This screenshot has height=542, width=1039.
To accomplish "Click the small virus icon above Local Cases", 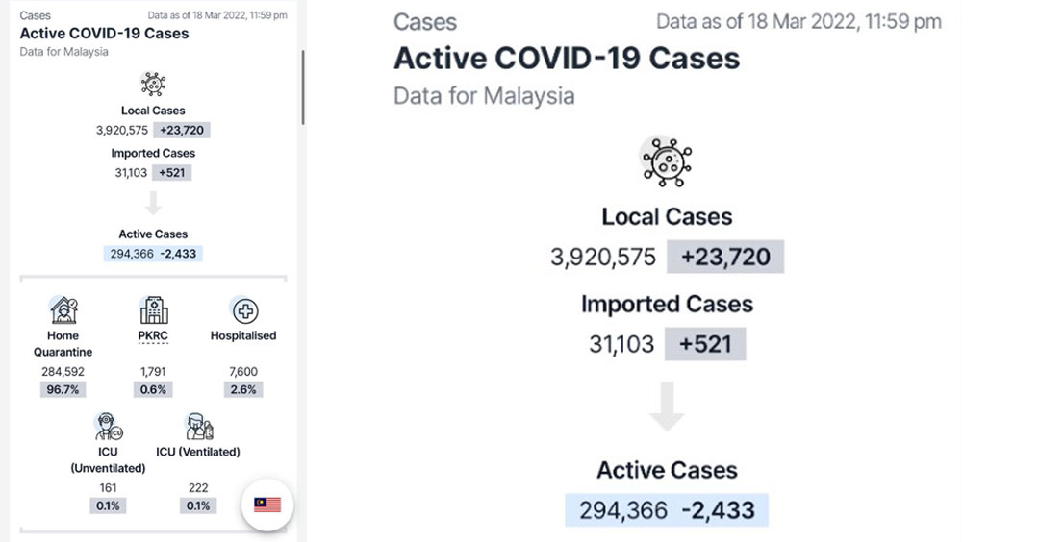I will (x=153, y=84).
